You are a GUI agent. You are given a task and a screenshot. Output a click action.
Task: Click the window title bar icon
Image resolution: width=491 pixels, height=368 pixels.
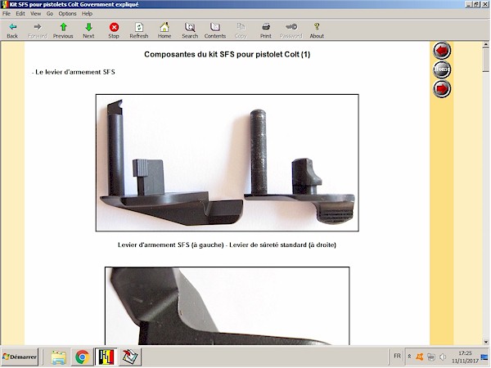coord(4,4)
